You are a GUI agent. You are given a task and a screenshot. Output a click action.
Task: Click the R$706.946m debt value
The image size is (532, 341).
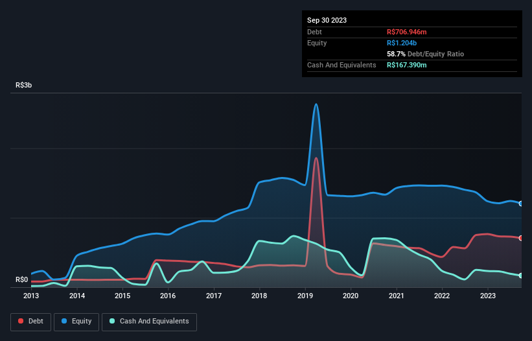coord(406,32)
